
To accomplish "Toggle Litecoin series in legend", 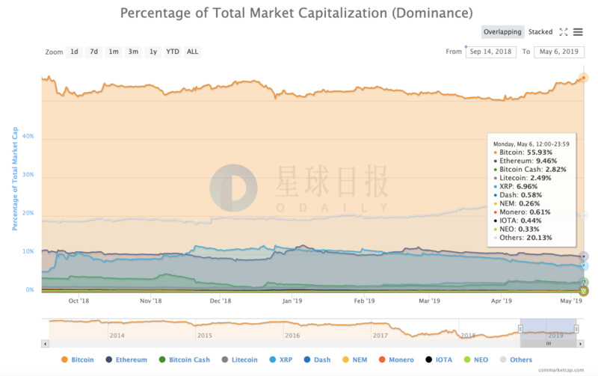I will [239, 360].
